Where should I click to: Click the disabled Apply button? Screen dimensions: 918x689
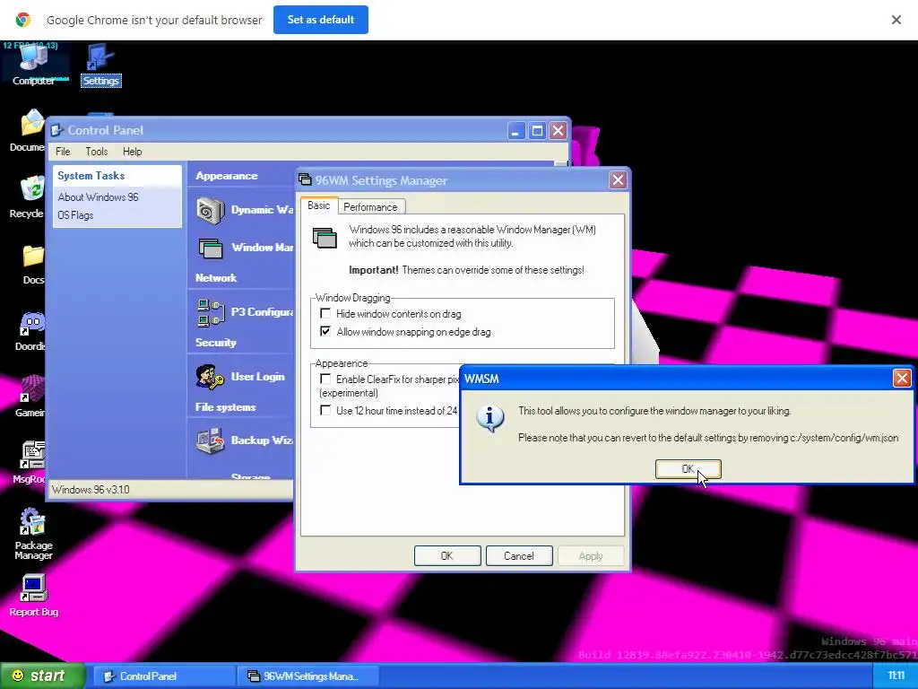[x=590, y=555]
